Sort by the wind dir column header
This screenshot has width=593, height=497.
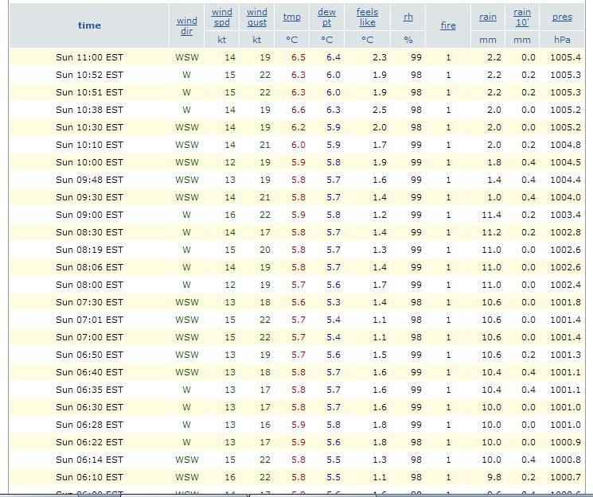tap(187, 26)
